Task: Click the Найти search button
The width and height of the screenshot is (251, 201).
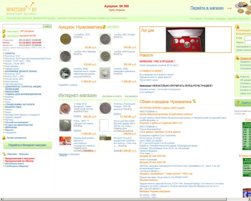Action: click(47, 26)
